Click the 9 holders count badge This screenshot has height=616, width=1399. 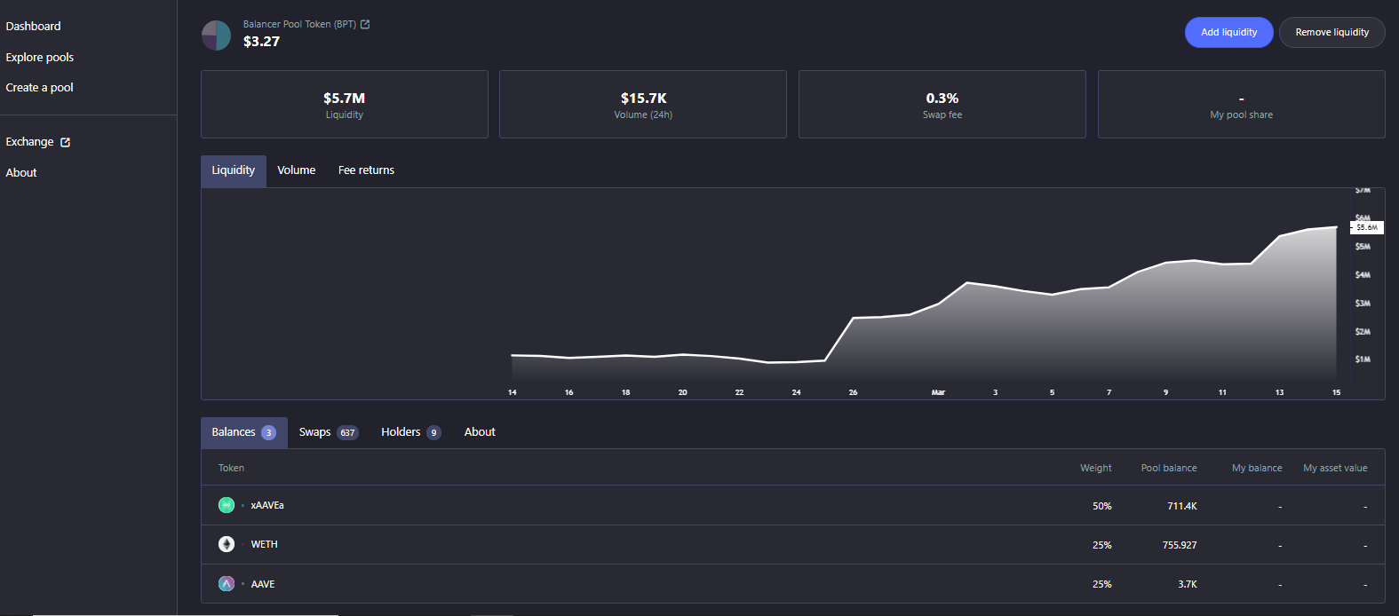(433, 433)
